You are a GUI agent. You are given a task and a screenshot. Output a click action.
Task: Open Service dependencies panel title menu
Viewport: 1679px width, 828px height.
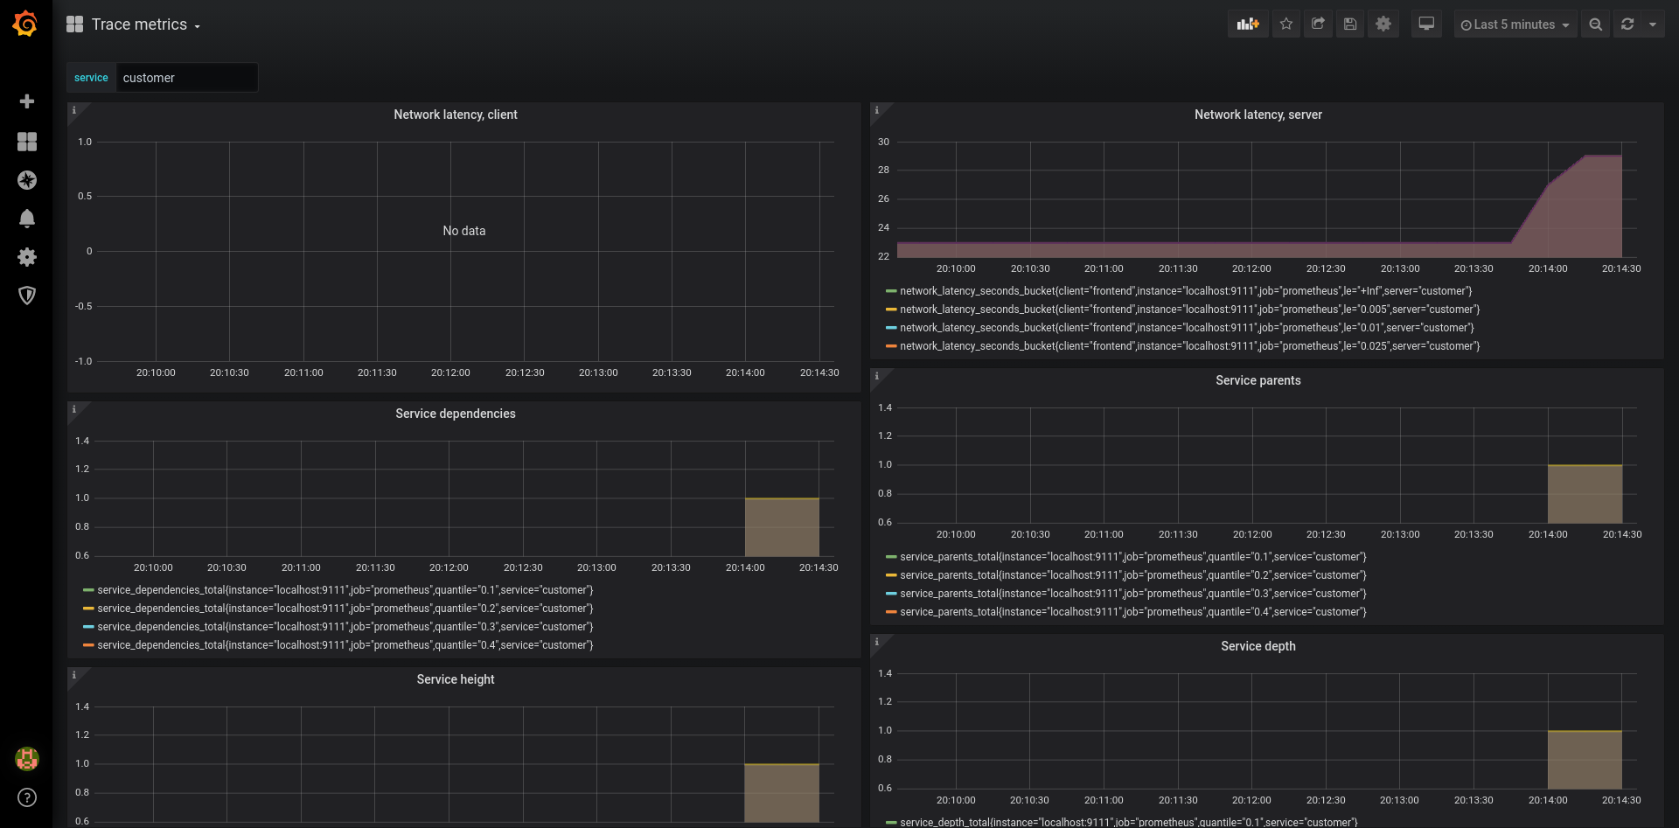point(456,414)
